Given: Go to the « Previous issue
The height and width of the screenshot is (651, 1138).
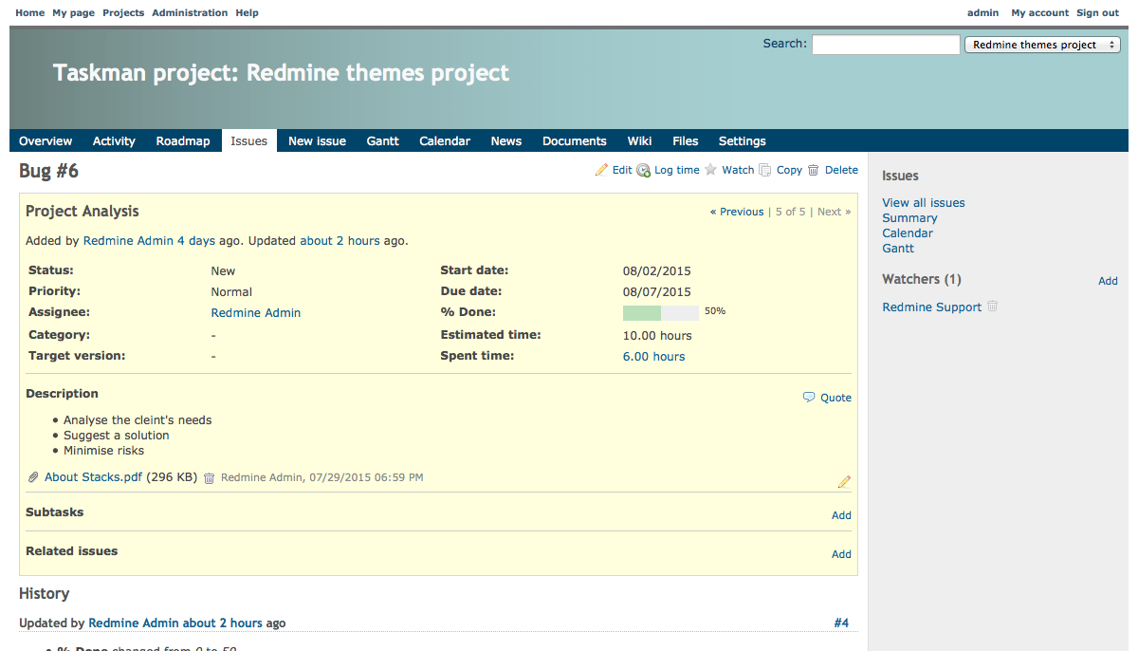Looking at the screenshot, I should pos(737,212).
